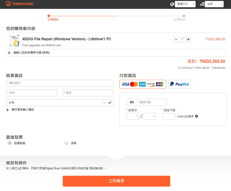Click the product title 4DDiG File Repair
The image size is (231, 191).
point(67,39)
